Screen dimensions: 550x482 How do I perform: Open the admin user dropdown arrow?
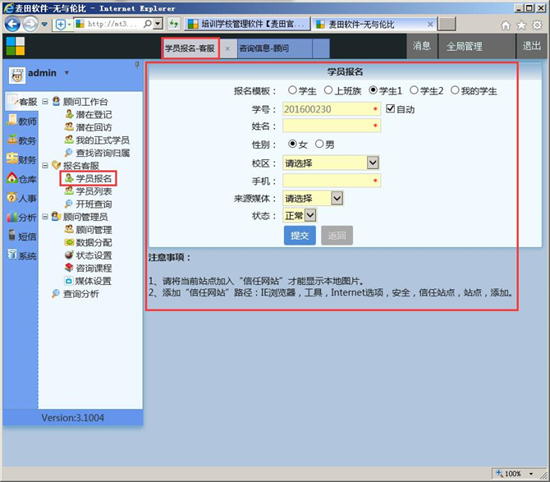tap(66, 73)
